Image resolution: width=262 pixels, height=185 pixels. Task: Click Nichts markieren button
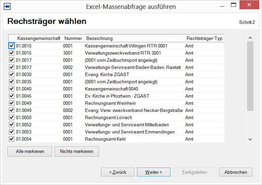(x=77, y=152)
